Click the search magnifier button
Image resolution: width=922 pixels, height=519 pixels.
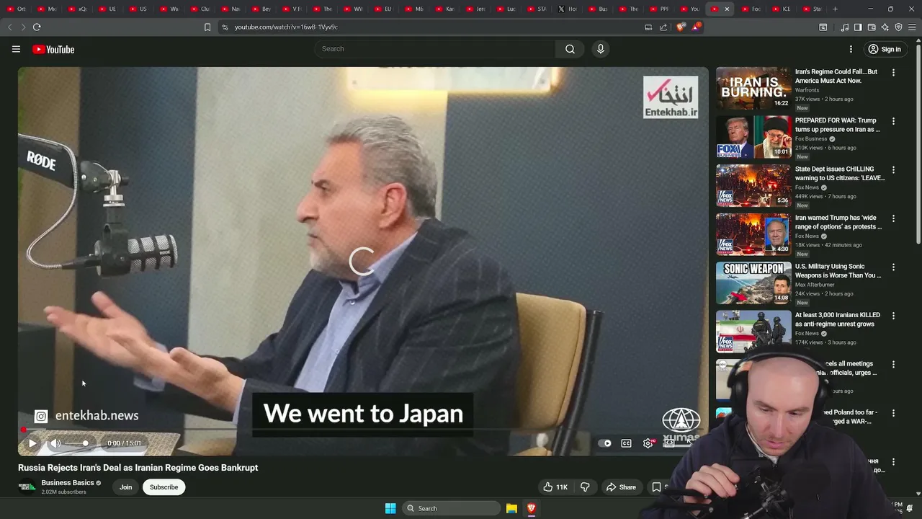570,49
